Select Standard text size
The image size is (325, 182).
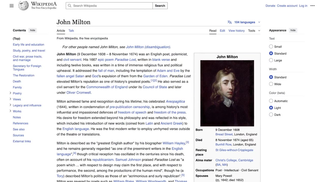(271, 53)
